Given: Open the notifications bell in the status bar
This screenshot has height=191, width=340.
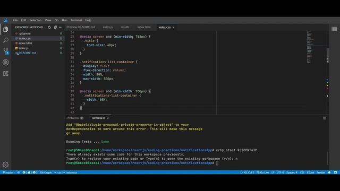Looking at the screenshot, I should tap(329, 172).
